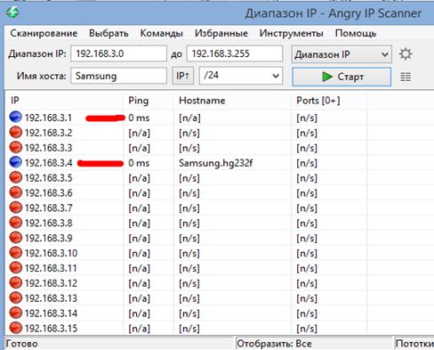Open the Помощь menu
434x350 pixels.
click(x=356, y=33)
